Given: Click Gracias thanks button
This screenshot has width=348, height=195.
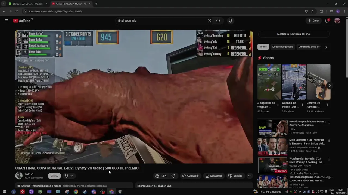Looking at the screenshot, I should coord(235,176).
